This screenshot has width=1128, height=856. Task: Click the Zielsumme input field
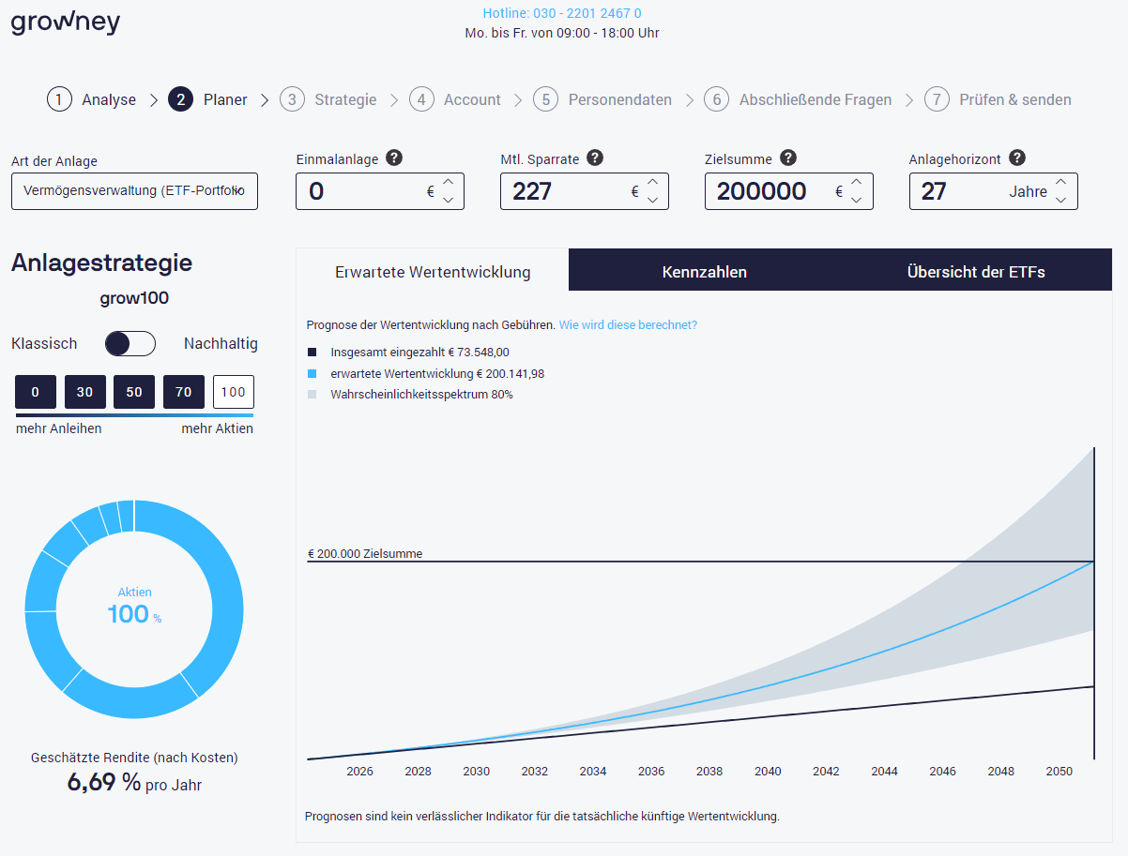(x=765, y=191)
